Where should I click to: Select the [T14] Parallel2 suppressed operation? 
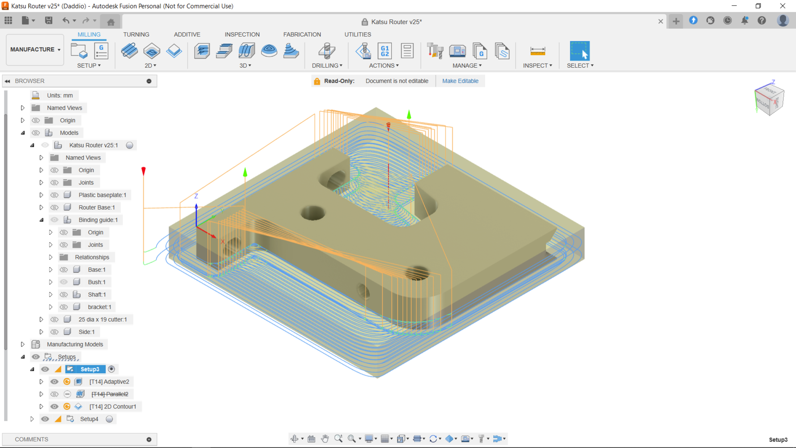[110, 394]
